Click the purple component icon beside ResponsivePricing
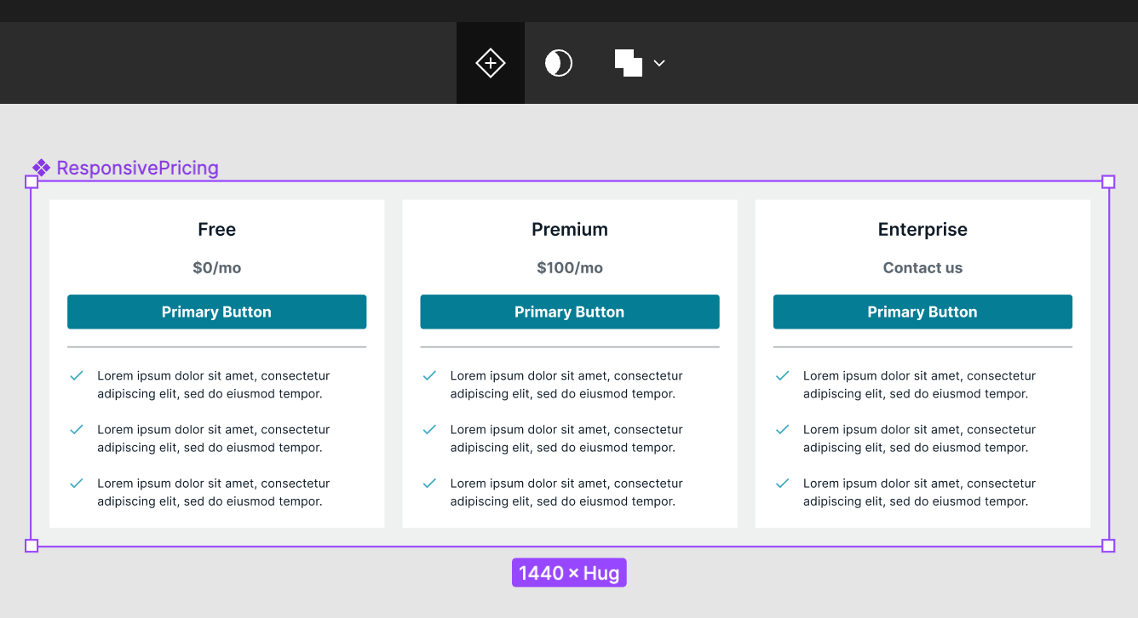This screenshot has height=618, width=1138. (x=40, y=167)
